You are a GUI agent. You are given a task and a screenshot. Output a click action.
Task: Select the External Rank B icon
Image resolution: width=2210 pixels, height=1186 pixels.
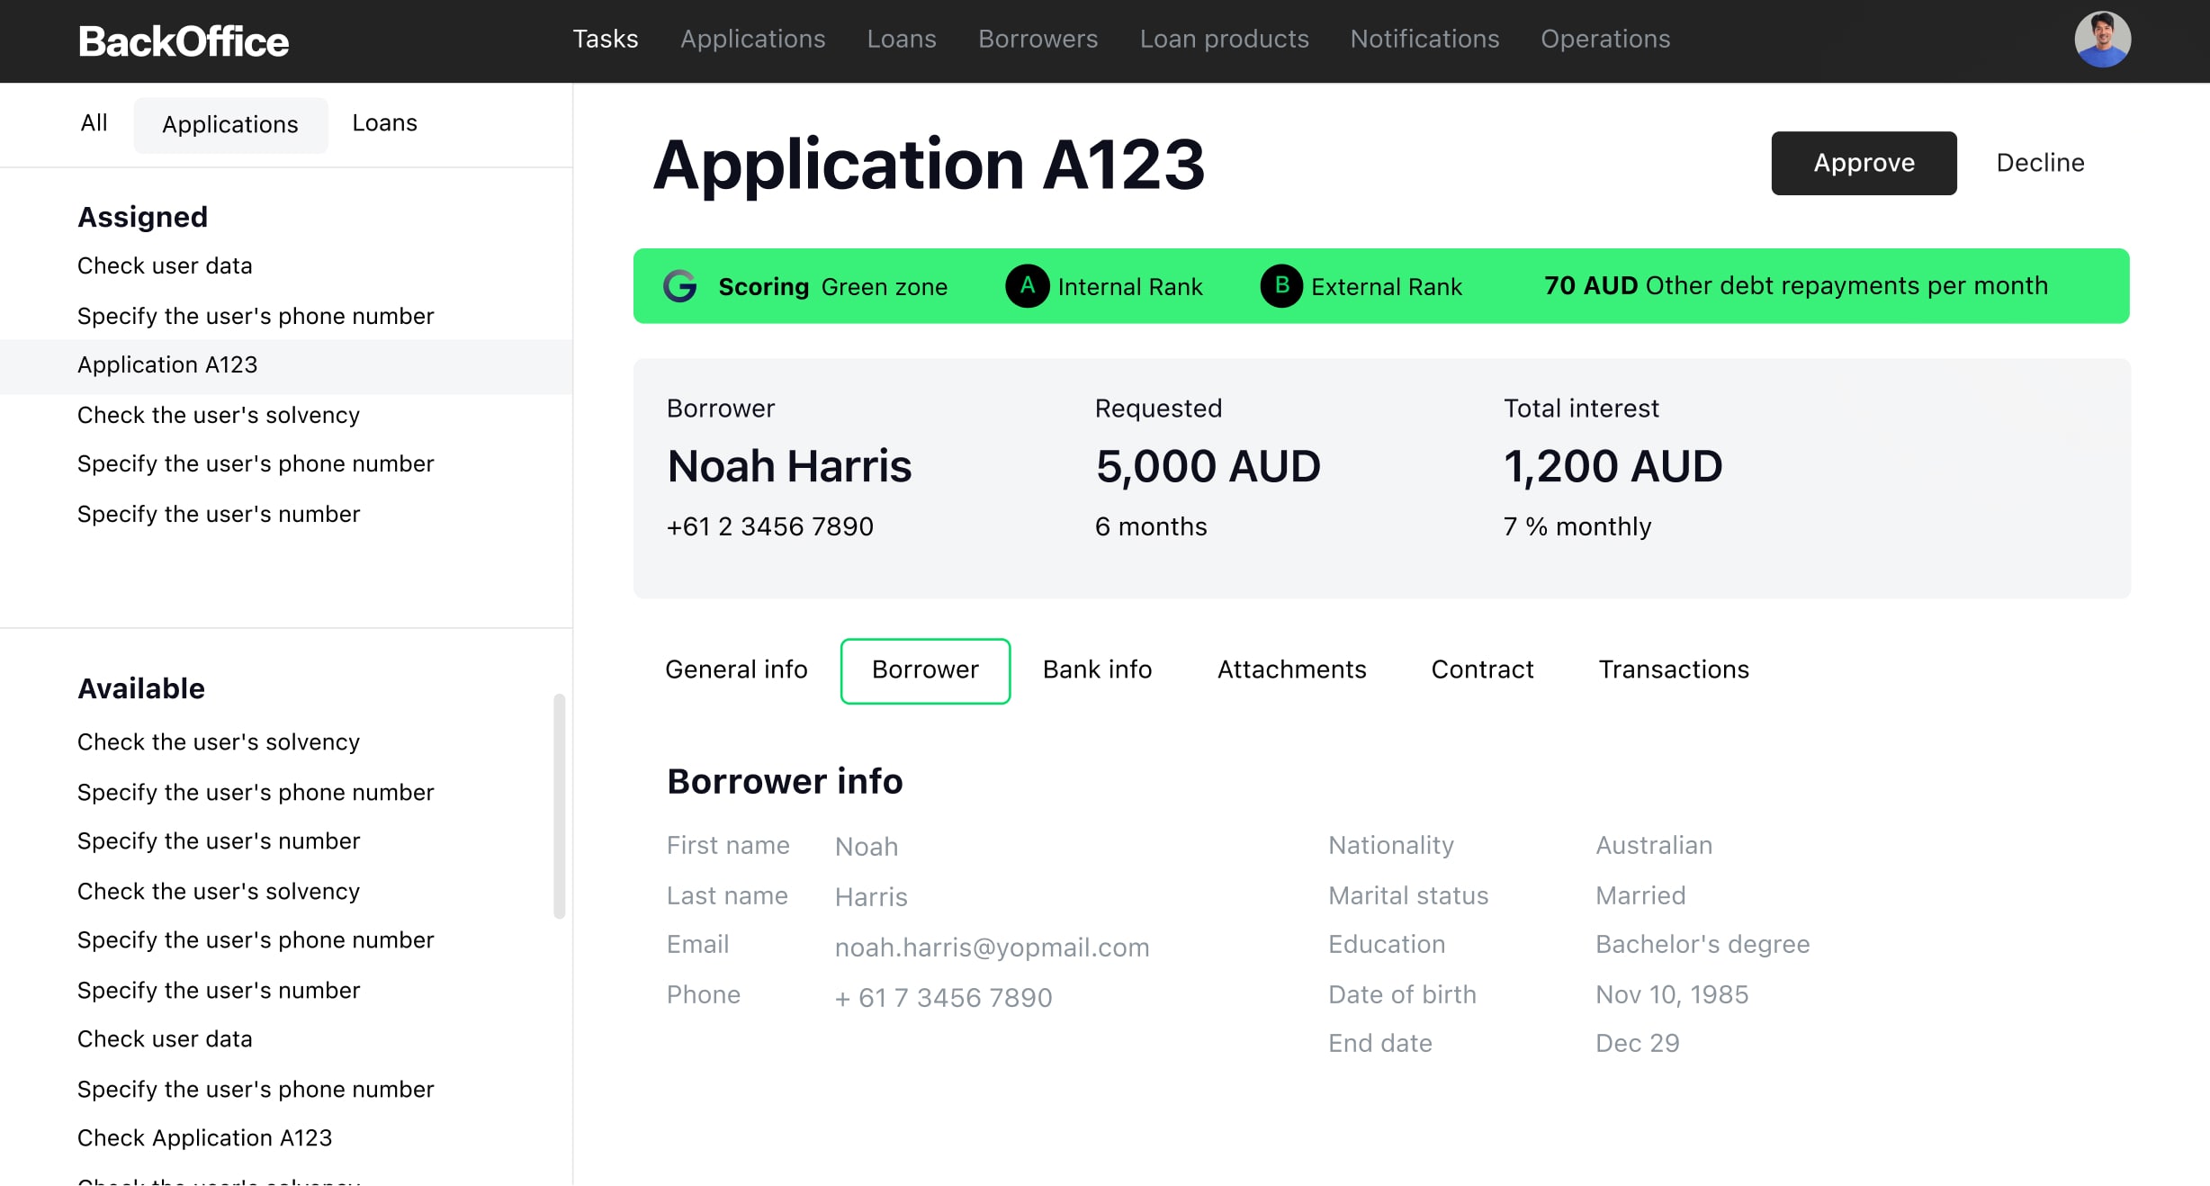click(1282, 285)
